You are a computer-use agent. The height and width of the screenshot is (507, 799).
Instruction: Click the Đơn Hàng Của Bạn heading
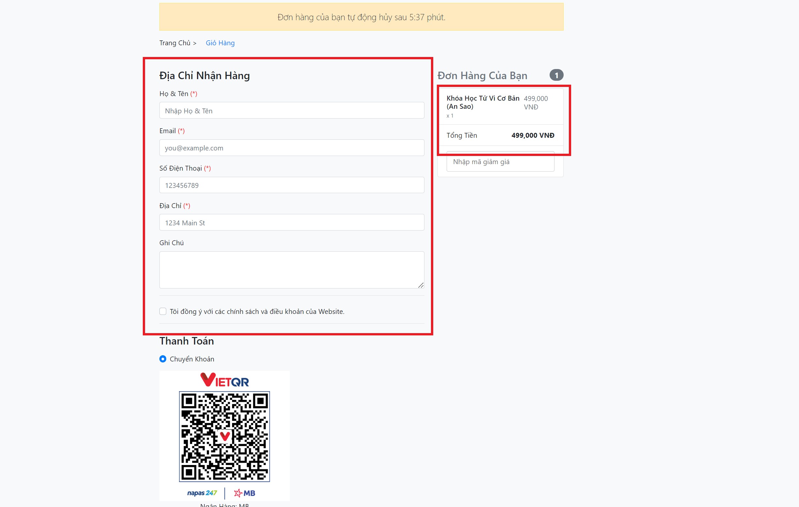coord(482,76)
